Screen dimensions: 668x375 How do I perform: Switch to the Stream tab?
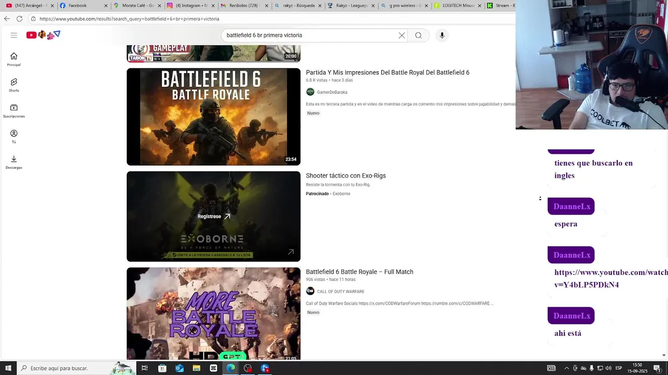pyautogui.click(x=501, y=5)
